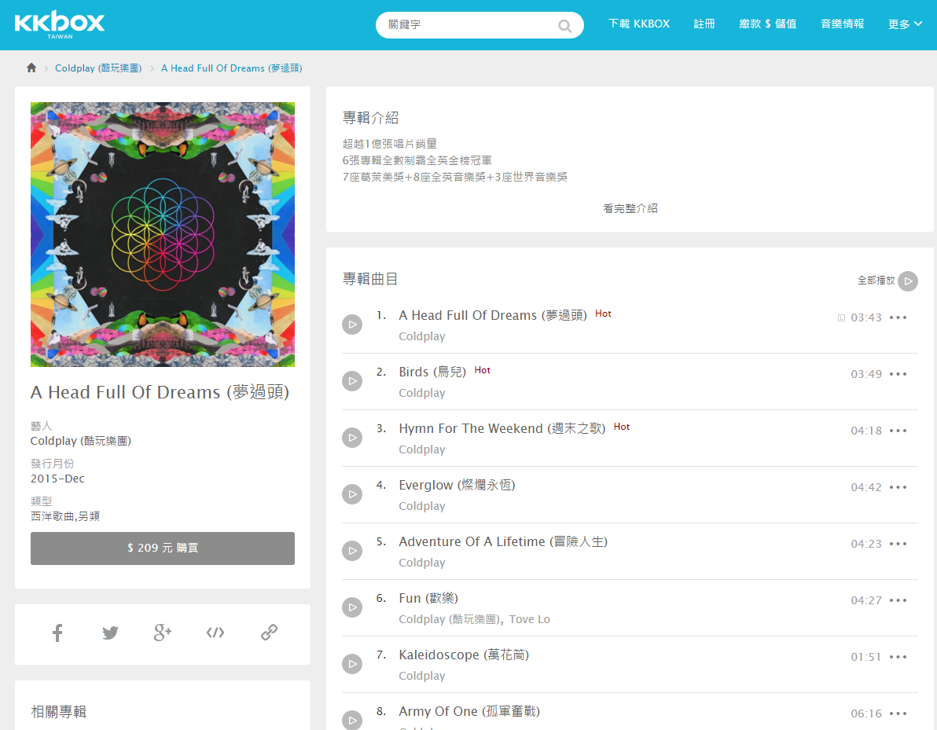Image resolution: width=937 pixels, height=730 pixels.
Task: Open more options for Everglow track
Action: pos(898,487)
